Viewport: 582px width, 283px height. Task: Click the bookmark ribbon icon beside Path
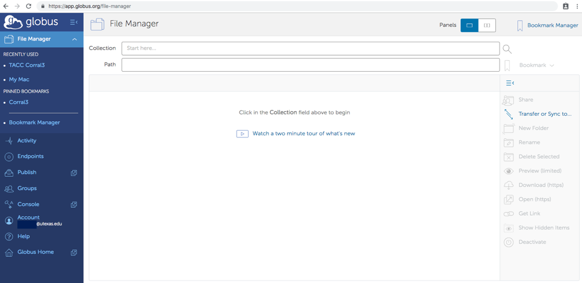507,66
